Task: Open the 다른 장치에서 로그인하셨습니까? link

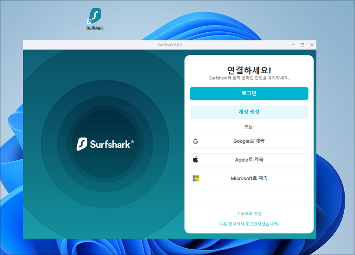Action: (x=249, y=224)
